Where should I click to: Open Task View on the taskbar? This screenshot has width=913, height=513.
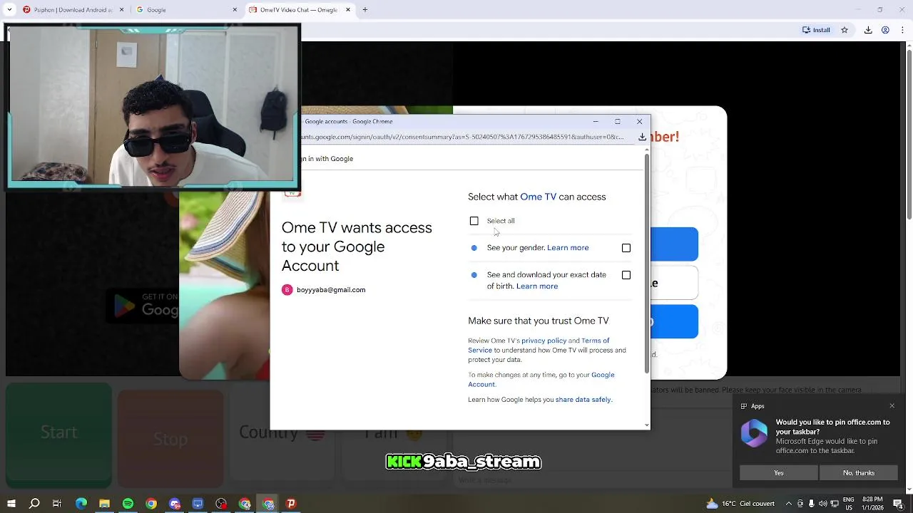[x=57, y=504]
